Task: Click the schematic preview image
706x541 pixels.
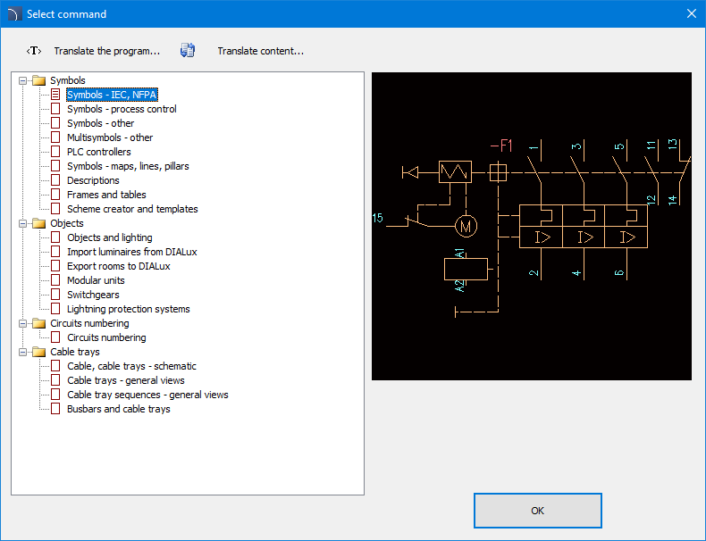Action: 531,226
